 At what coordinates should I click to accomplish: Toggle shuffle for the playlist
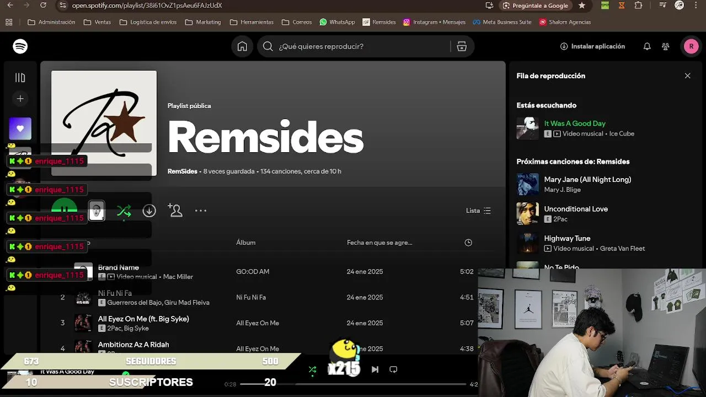click(x=124, y=211)
